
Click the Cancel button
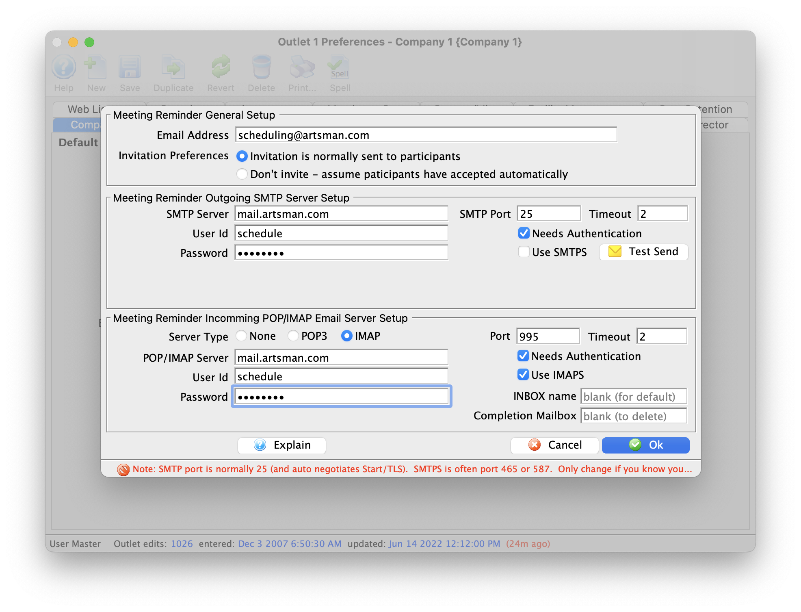pos(554,445)
